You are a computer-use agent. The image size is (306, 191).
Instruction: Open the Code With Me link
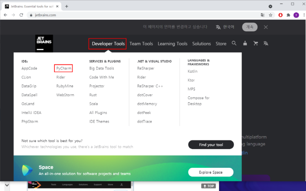[x=101, y=77]
